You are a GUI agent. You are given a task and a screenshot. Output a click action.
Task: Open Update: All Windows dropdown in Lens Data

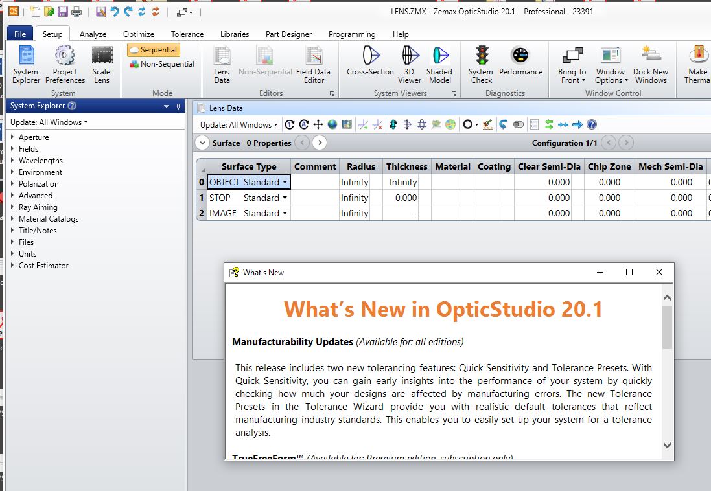239,124
